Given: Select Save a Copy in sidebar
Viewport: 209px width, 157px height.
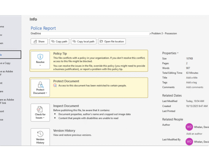Looking at the screenshot, I should click(x=5, y=63).
